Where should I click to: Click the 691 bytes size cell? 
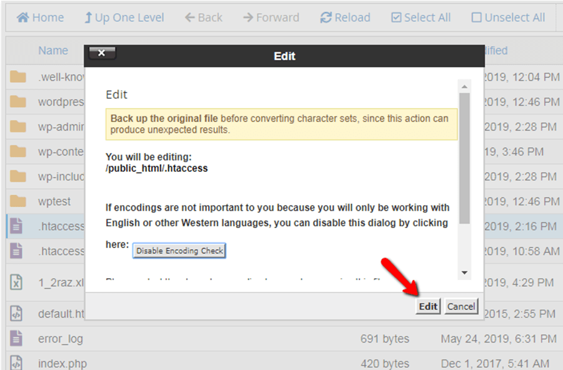point(384,339)
